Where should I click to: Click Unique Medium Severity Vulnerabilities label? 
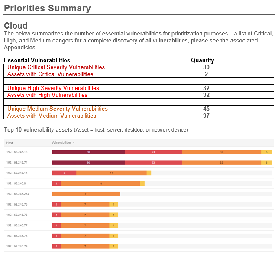point(57,109)
